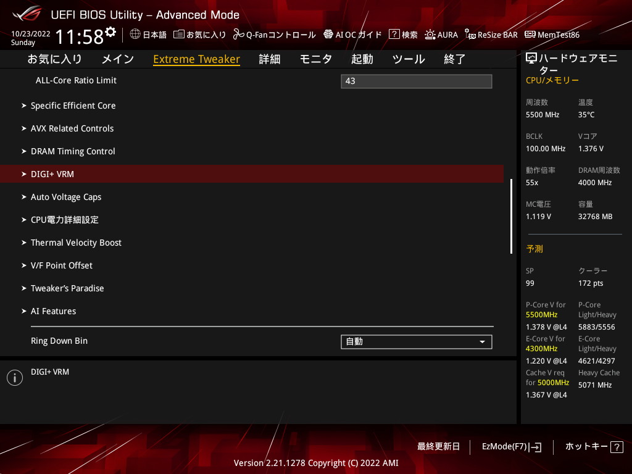Click the EzMode exit arrow icon

coord(536,447)
